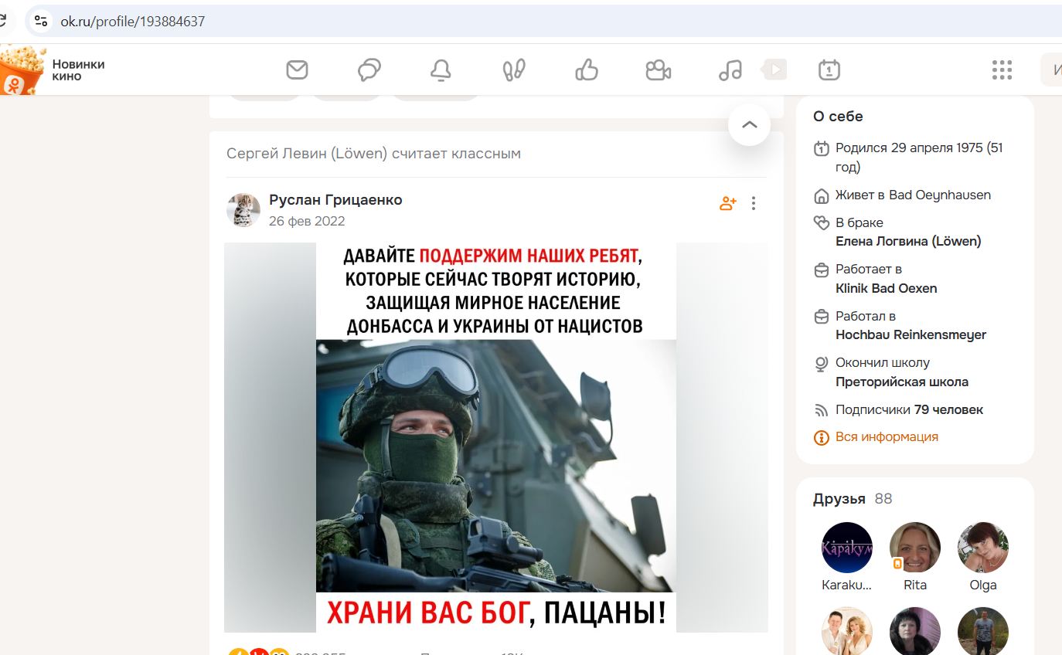Open the Discussions chat bubbles icon

point(369,70)
